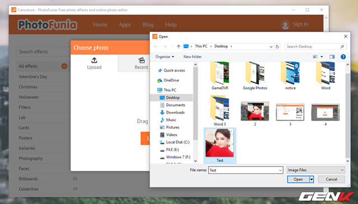This screenshot has height=204, width=358.
Task: Click the forward arrow in the Open dialog
Action: pos(165,46)
